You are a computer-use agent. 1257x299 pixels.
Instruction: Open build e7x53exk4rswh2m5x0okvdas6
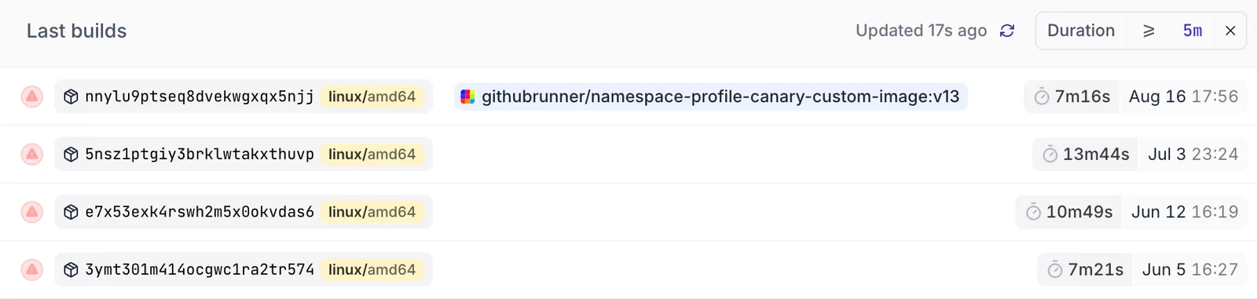[x=200, y=212]
